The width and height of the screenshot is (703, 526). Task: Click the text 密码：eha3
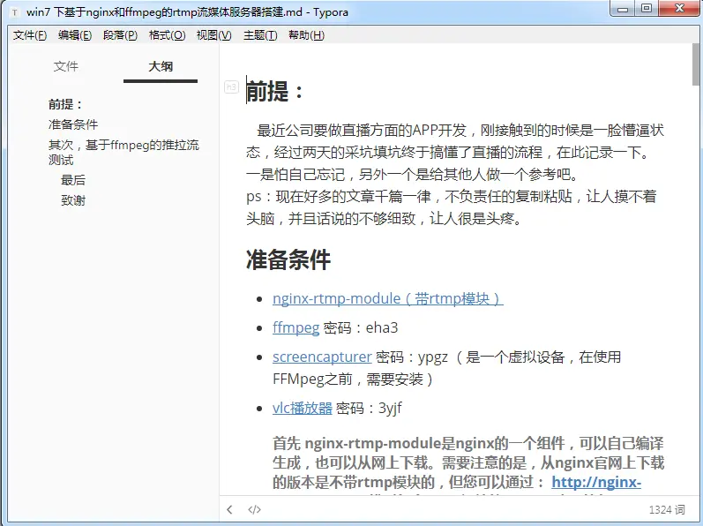[x=361, y=327]
